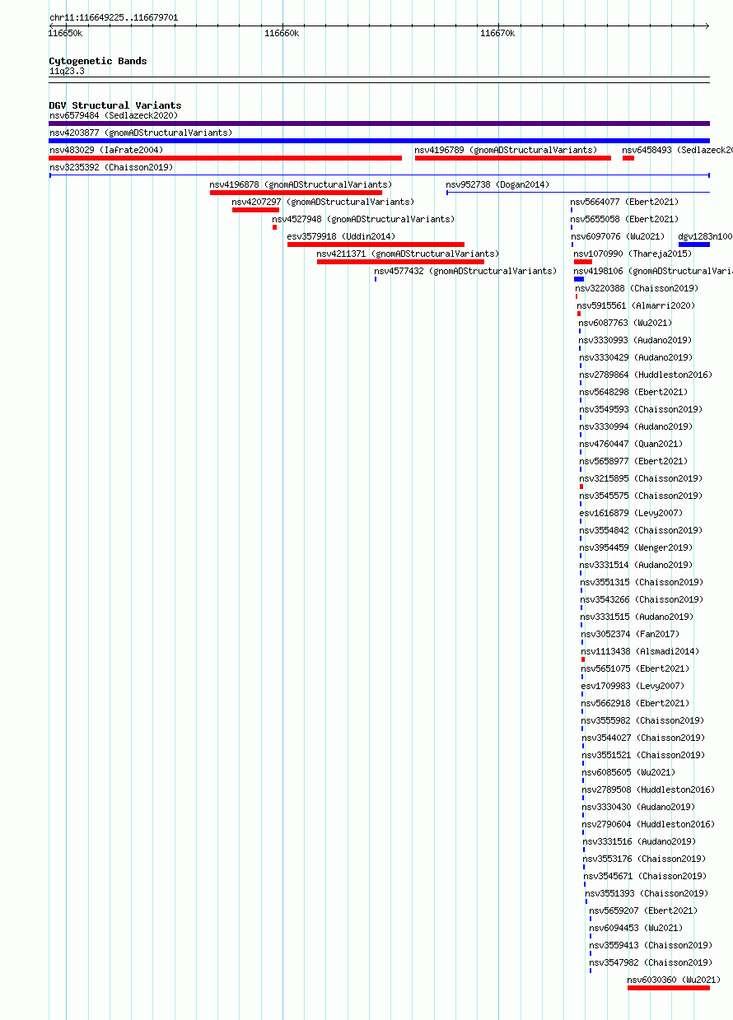
Task: Click nsv6087763 (Wu2021) label
Action: pyautogui.click(x=625, y=323)
